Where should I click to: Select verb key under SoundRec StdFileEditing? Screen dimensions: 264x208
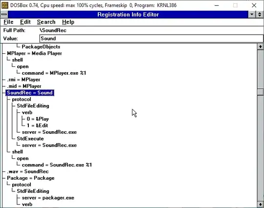tap(27, 112)
